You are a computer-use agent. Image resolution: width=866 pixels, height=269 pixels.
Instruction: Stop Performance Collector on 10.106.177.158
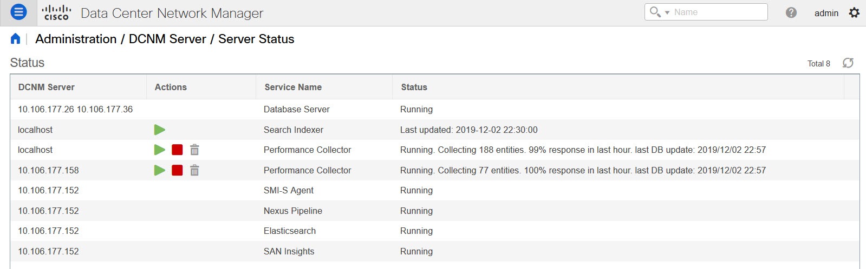177,170
